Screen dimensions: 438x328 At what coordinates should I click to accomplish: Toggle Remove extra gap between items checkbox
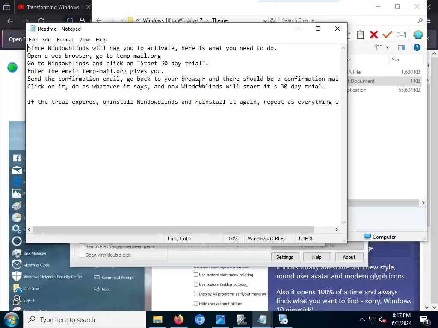tap(82, 246)
